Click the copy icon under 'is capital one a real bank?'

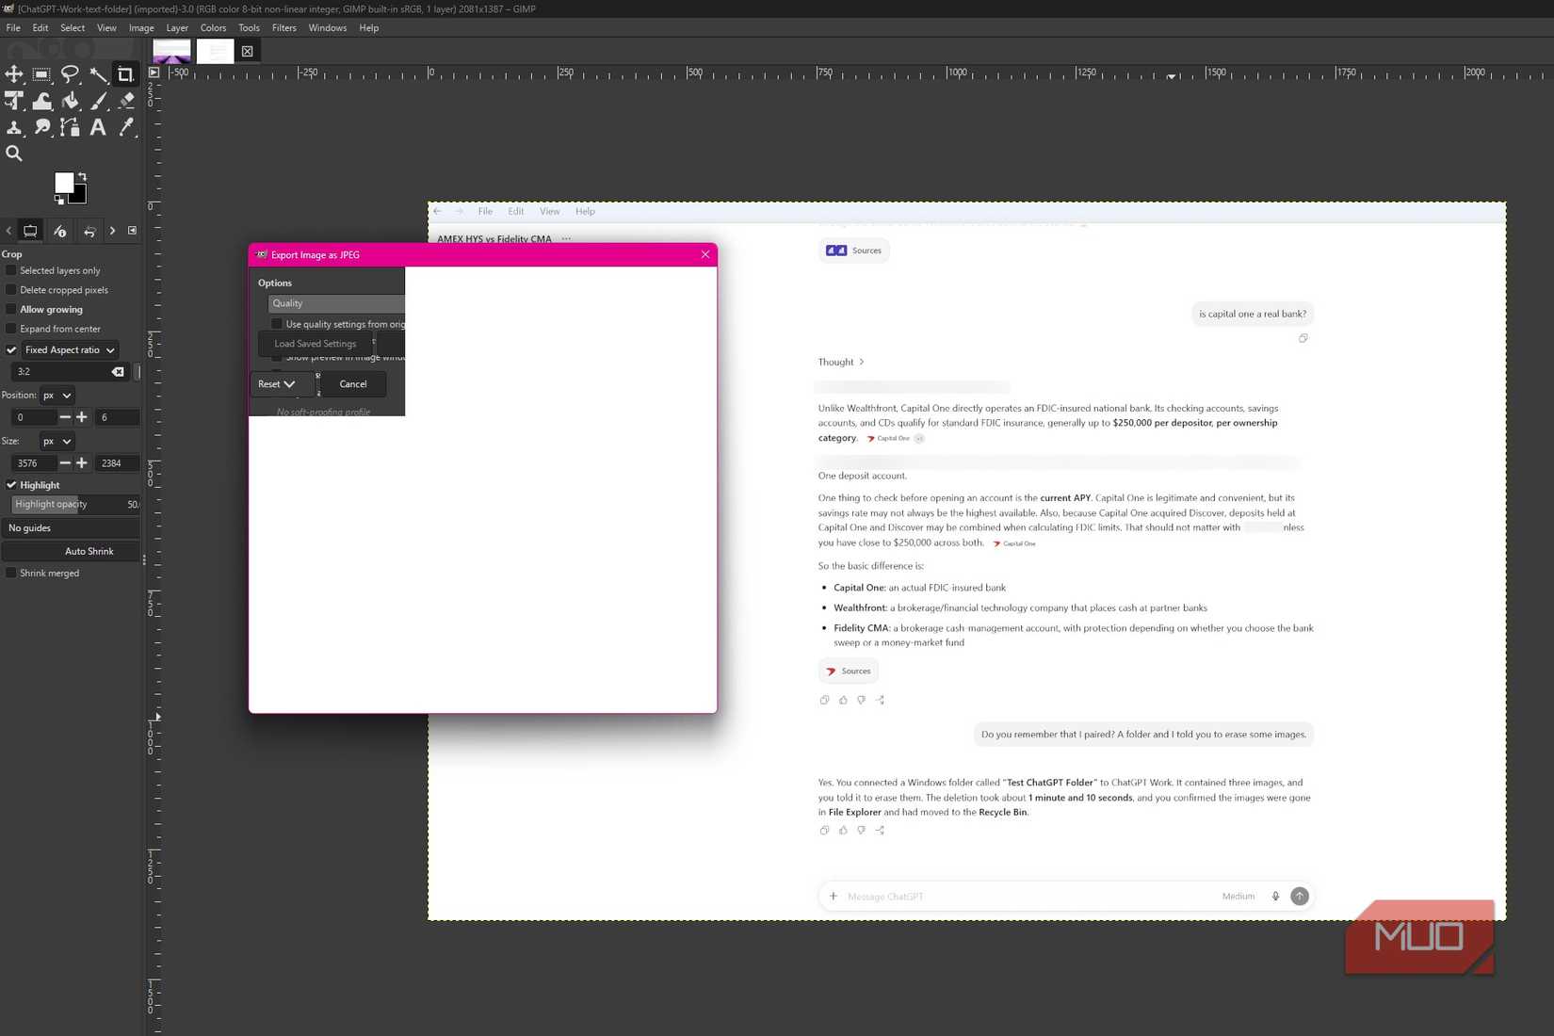pyautogui.click(x=1303, y=338)
